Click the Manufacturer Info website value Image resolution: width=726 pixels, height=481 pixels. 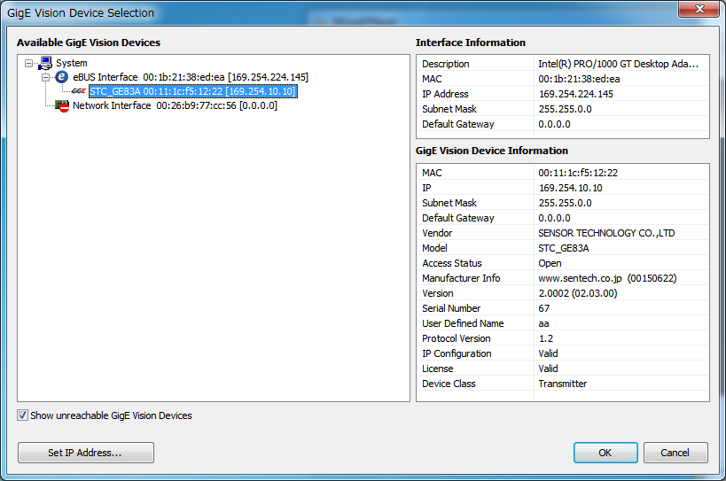[x=606, y=278]
